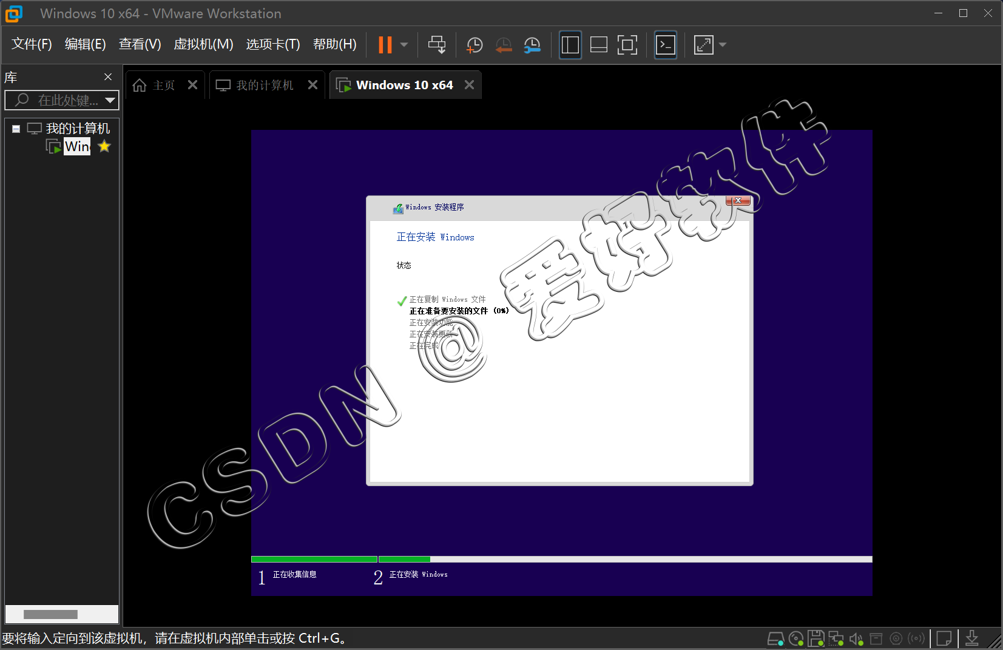Click the first installation progress bar segment

coord(314,560)
